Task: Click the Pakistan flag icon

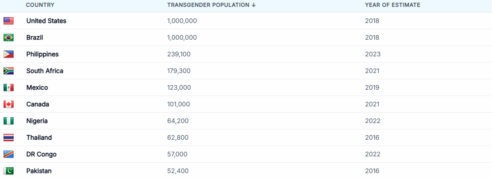Action: [x=9, y=171]
